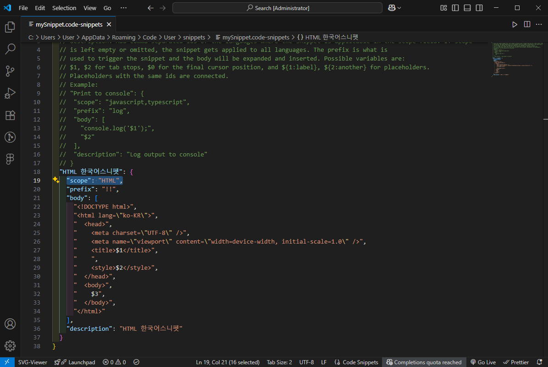
Task: Click the snippets breadcrumb
Action: pyautogui.click(x=194, y=37)
